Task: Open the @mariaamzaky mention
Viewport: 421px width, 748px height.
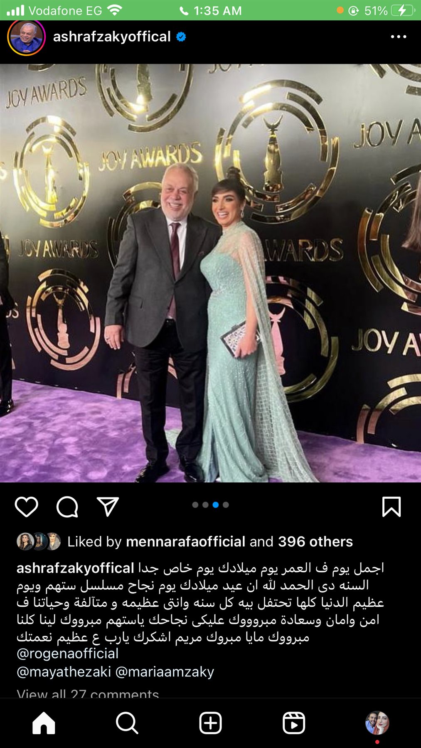Action: coord(165,672)
